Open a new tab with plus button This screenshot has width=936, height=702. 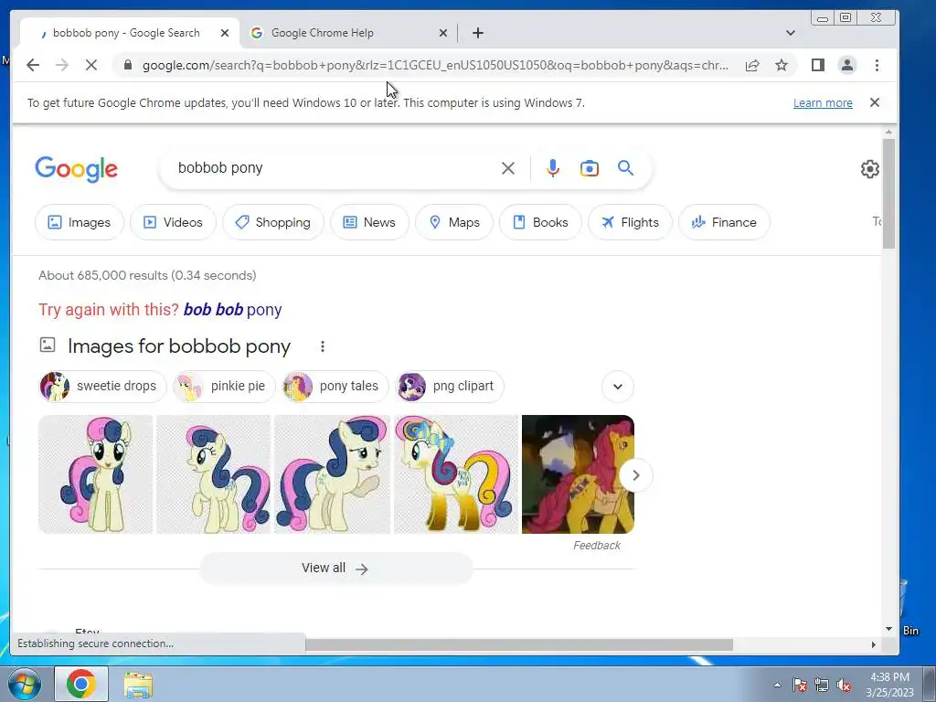pos(477,33)
